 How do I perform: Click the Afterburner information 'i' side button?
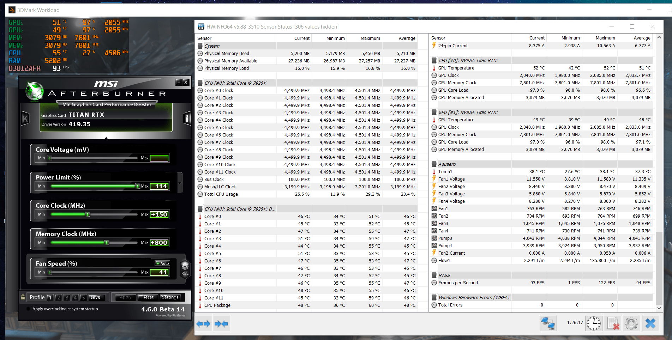pos(187,118)
